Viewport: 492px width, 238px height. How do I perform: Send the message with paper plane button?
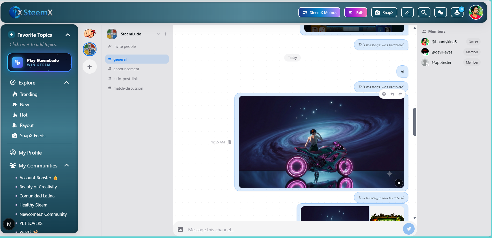[409, 229]
